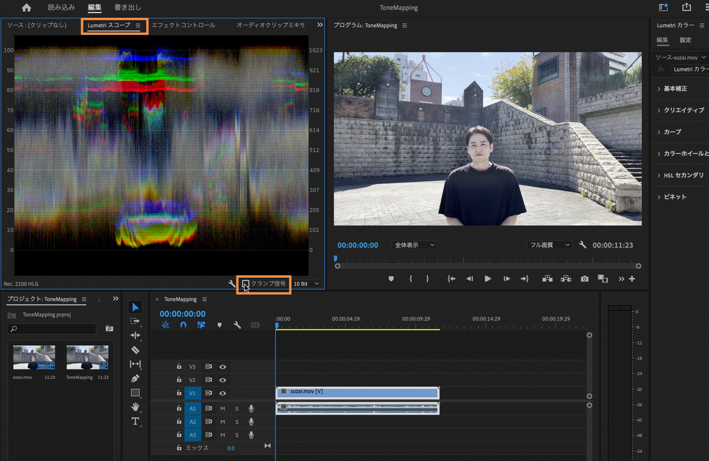Select the Hand tool
The height and width of the screenshot is (461, 709).
click(x=135, y=407)
